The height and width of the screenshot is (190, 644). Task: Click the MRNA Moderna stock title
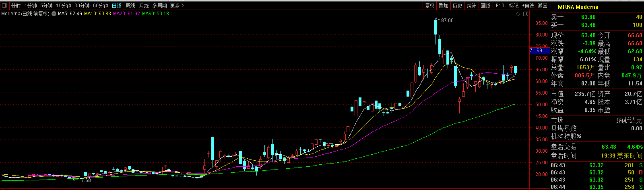pos(578,7)
